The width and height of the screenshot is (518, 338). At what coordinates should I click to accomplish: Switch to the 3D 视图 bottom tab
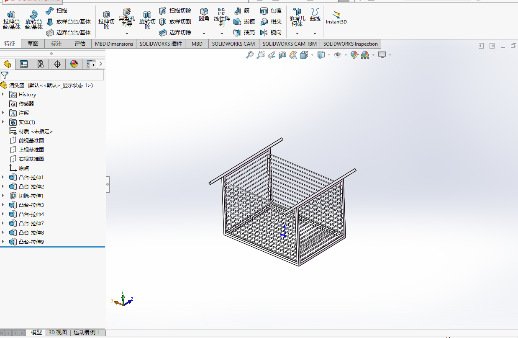[x=58, y=332]
